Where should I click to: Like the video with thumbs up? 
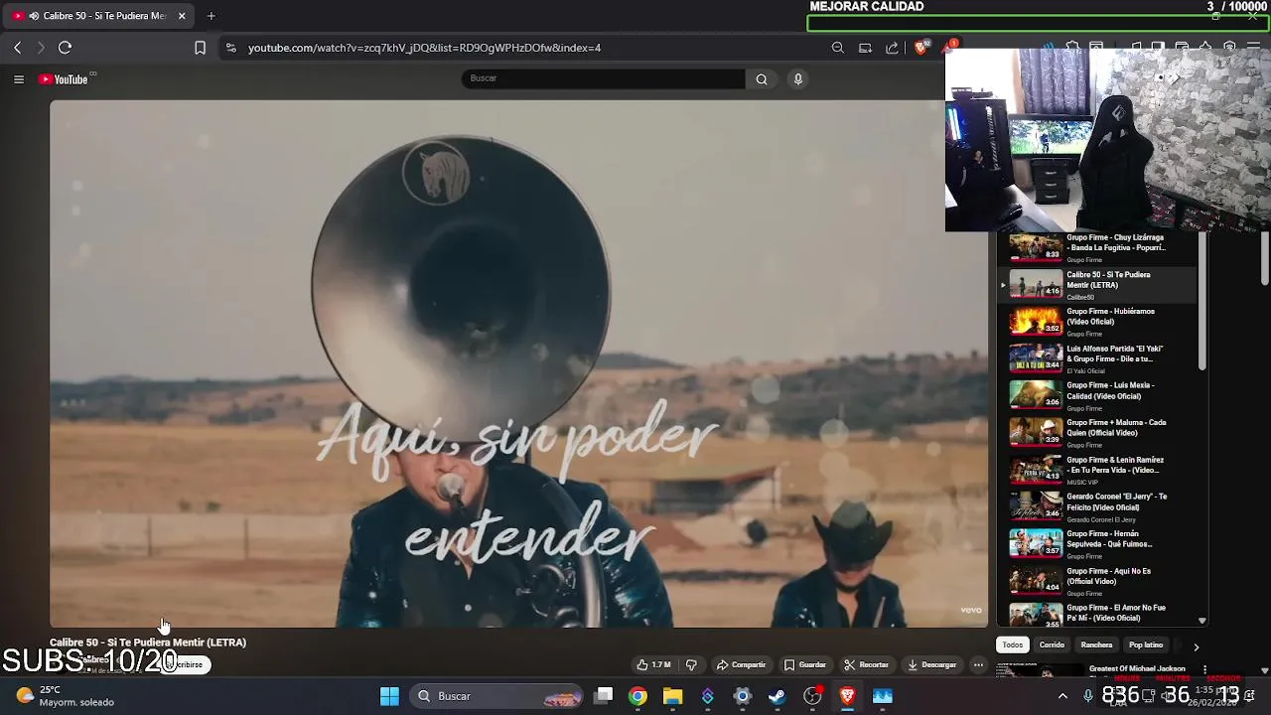pyautogui.click(x=653, y=664)
